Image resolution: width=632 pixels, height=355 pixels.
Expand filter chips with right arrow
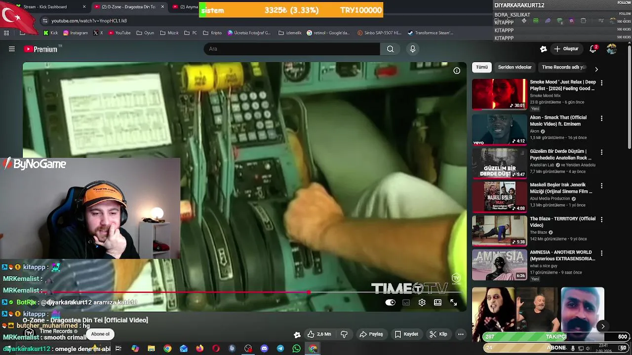596,70
